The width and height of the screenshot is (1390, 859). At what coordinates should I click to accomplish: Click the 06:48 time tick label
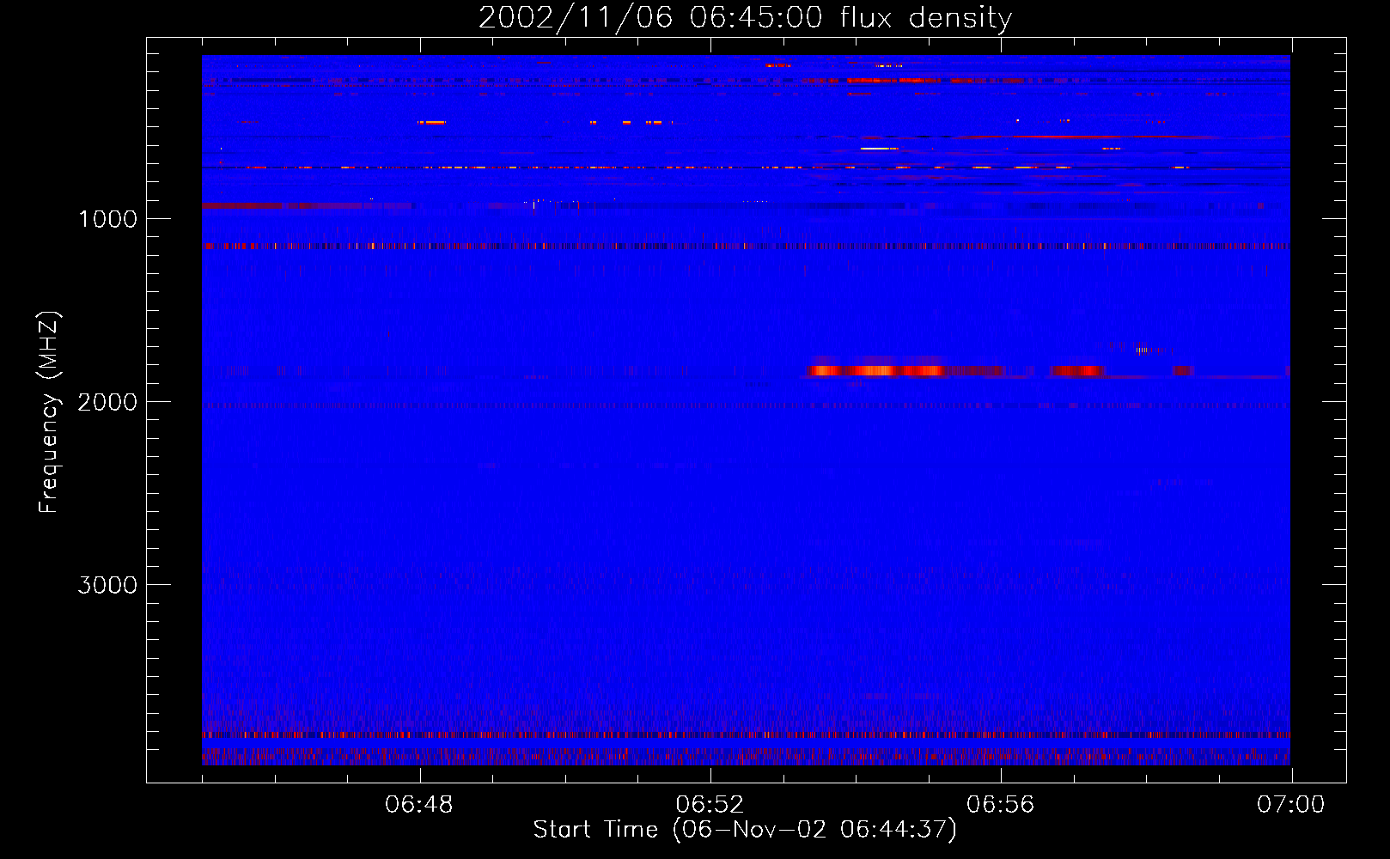point(419,805)
